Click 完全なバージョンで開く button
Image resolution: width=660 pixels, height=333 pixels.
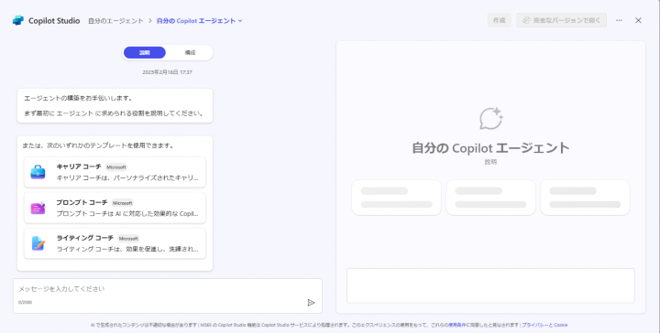tap(562, 20)
